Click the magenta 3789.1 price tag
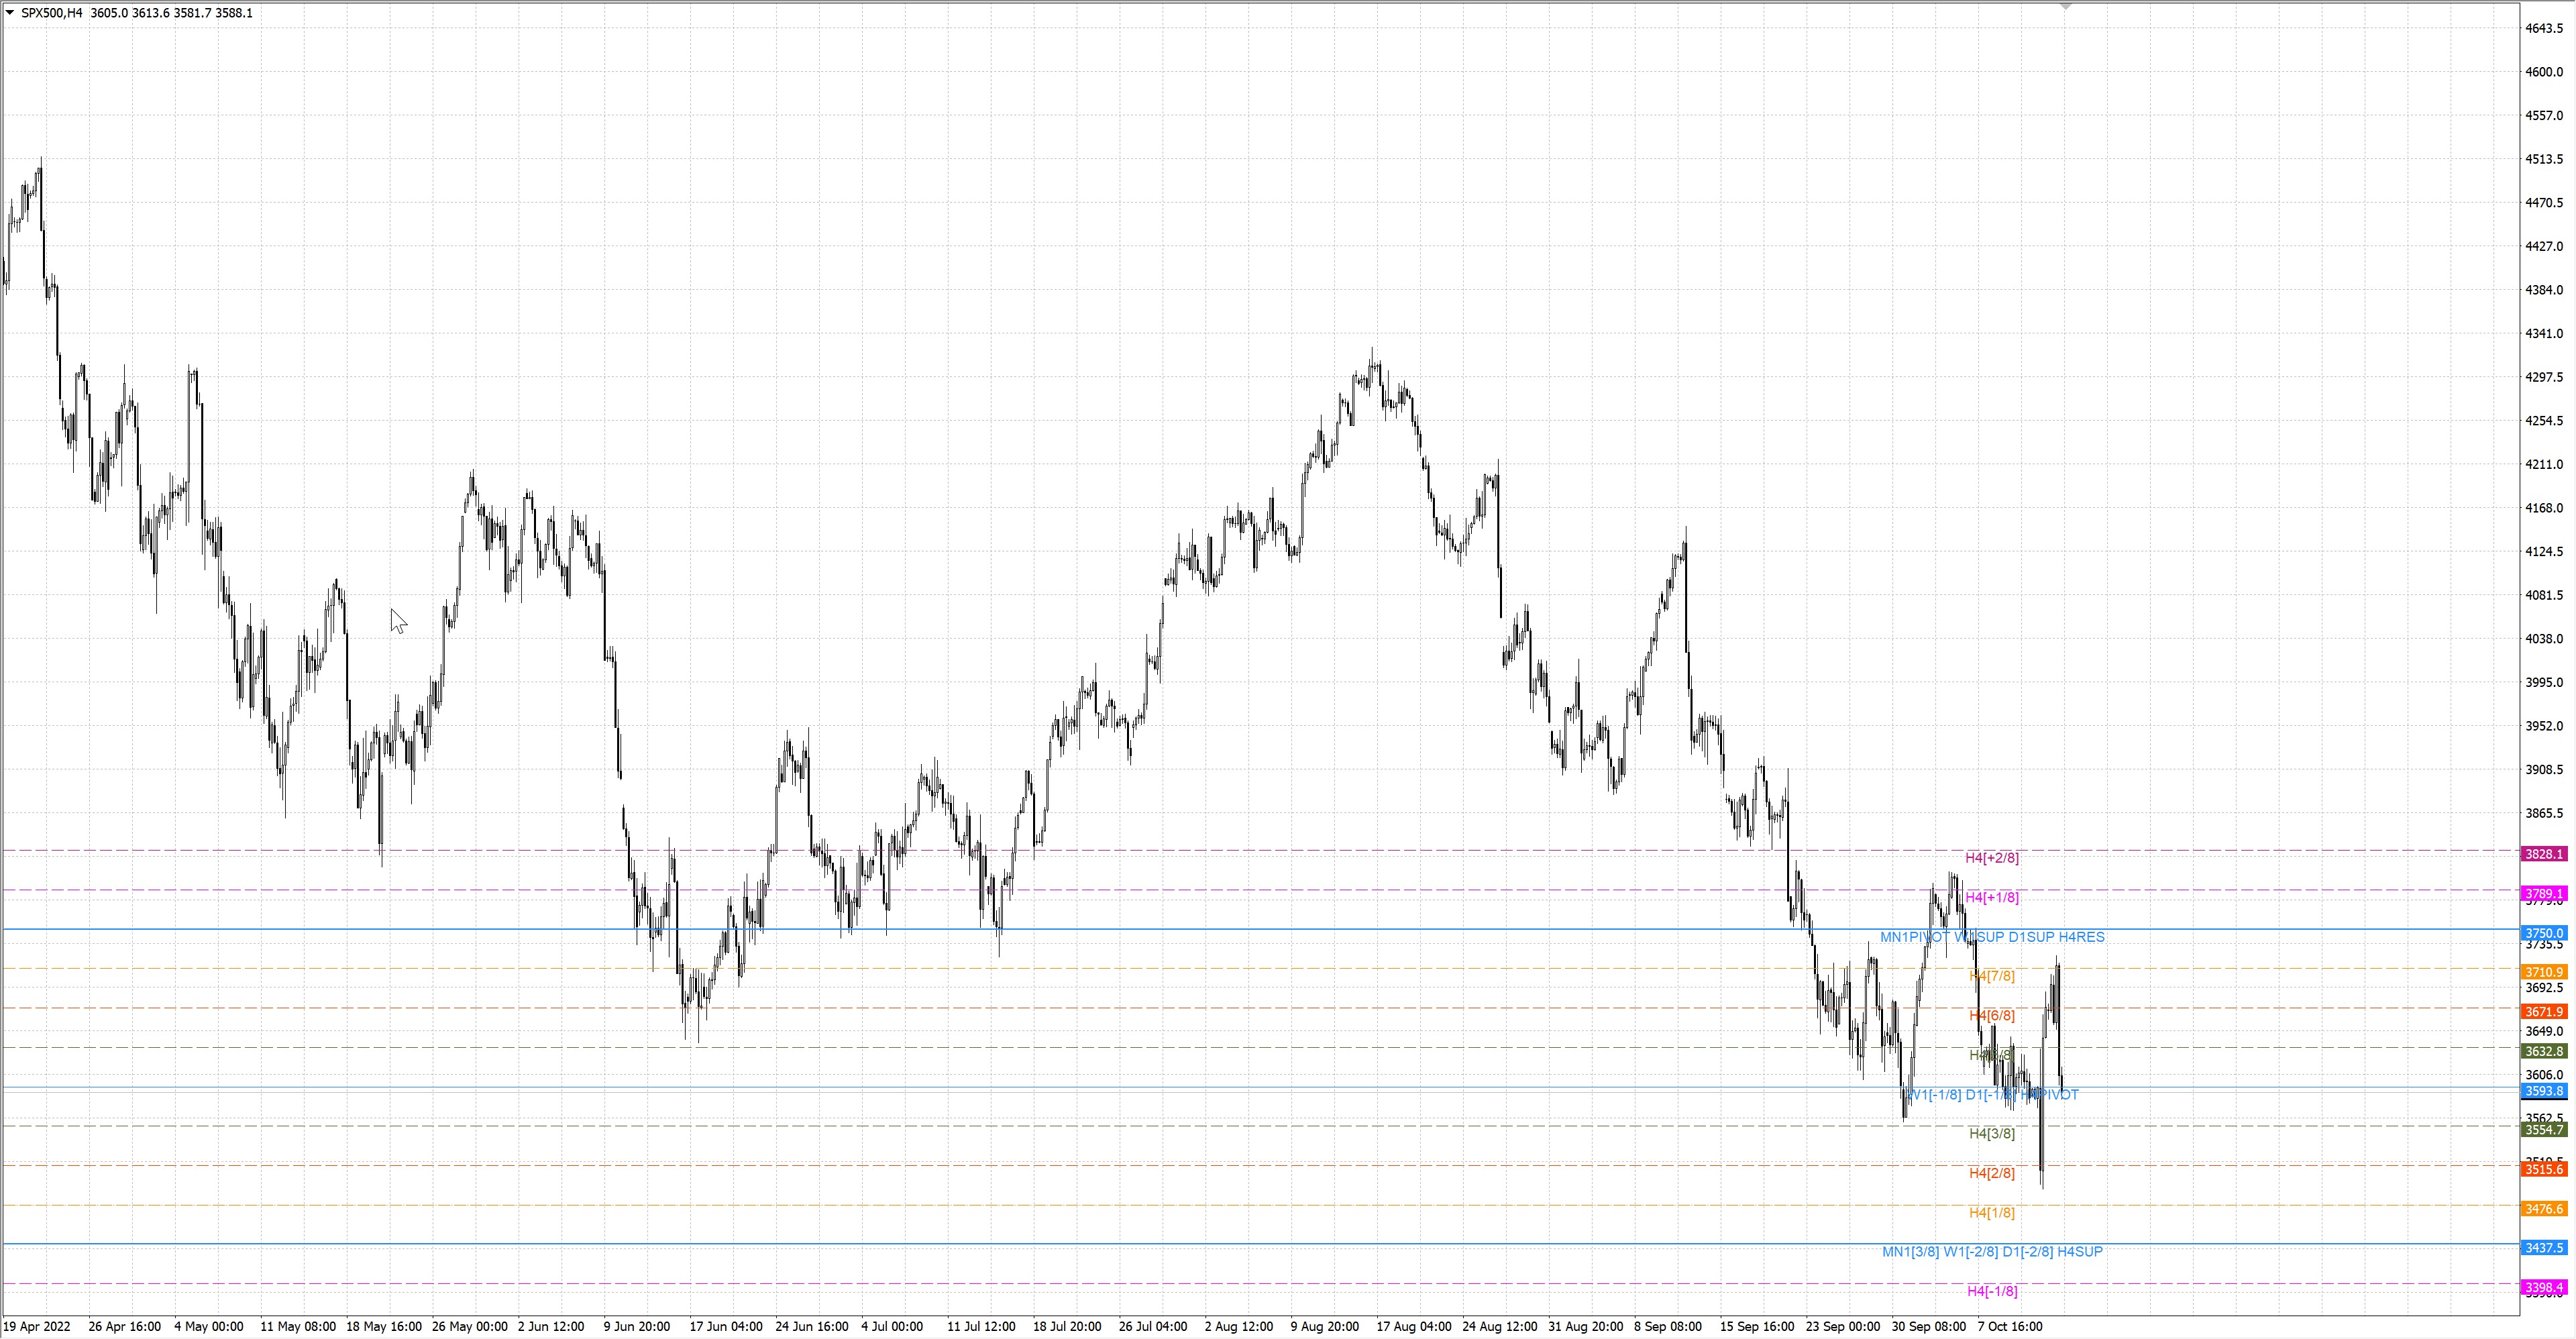2576x1339 pixels. click(2544, 893)
